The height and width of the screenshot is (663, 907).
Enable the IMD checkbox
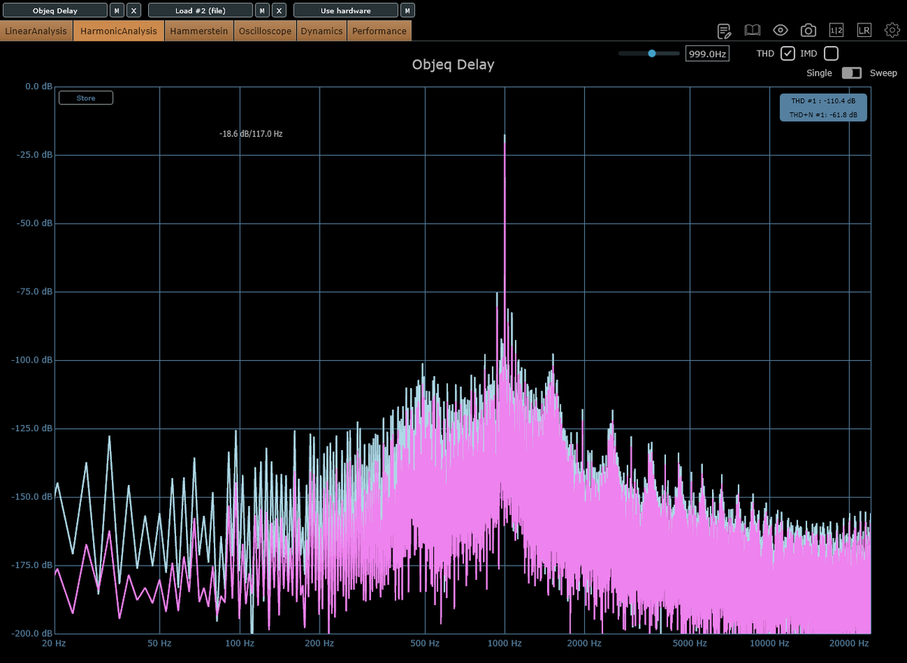831,54
